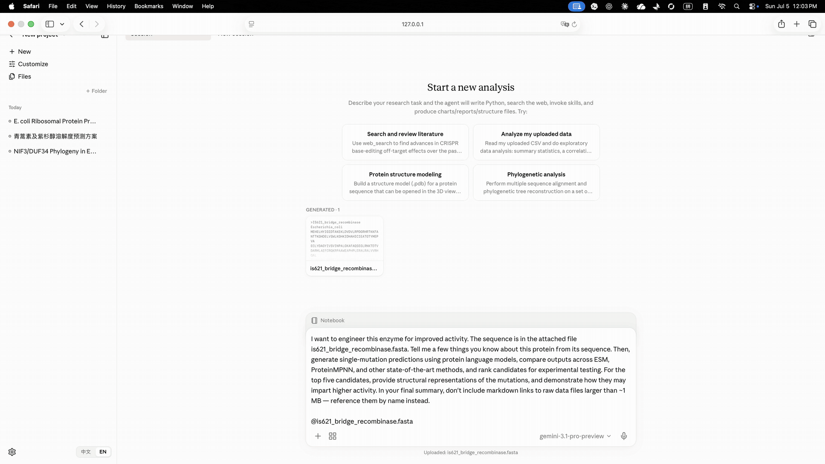Reload the page with refresh icon
The height and width of the screenshot is (464, 825).
(x=574, y=24)
